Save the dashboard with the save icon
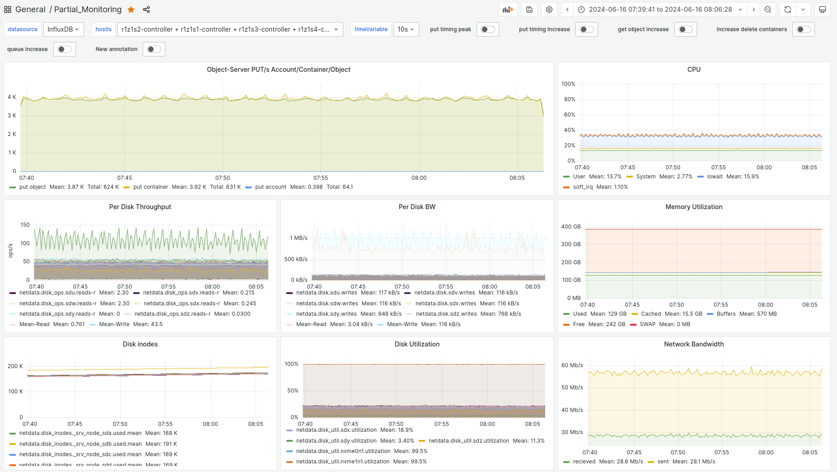This screenshot has width=837, height=472. pos(529,9)
